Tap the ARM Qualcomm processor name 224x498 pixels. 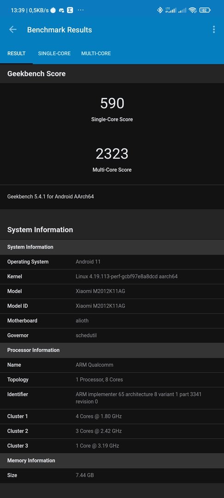tap(94, 365)
